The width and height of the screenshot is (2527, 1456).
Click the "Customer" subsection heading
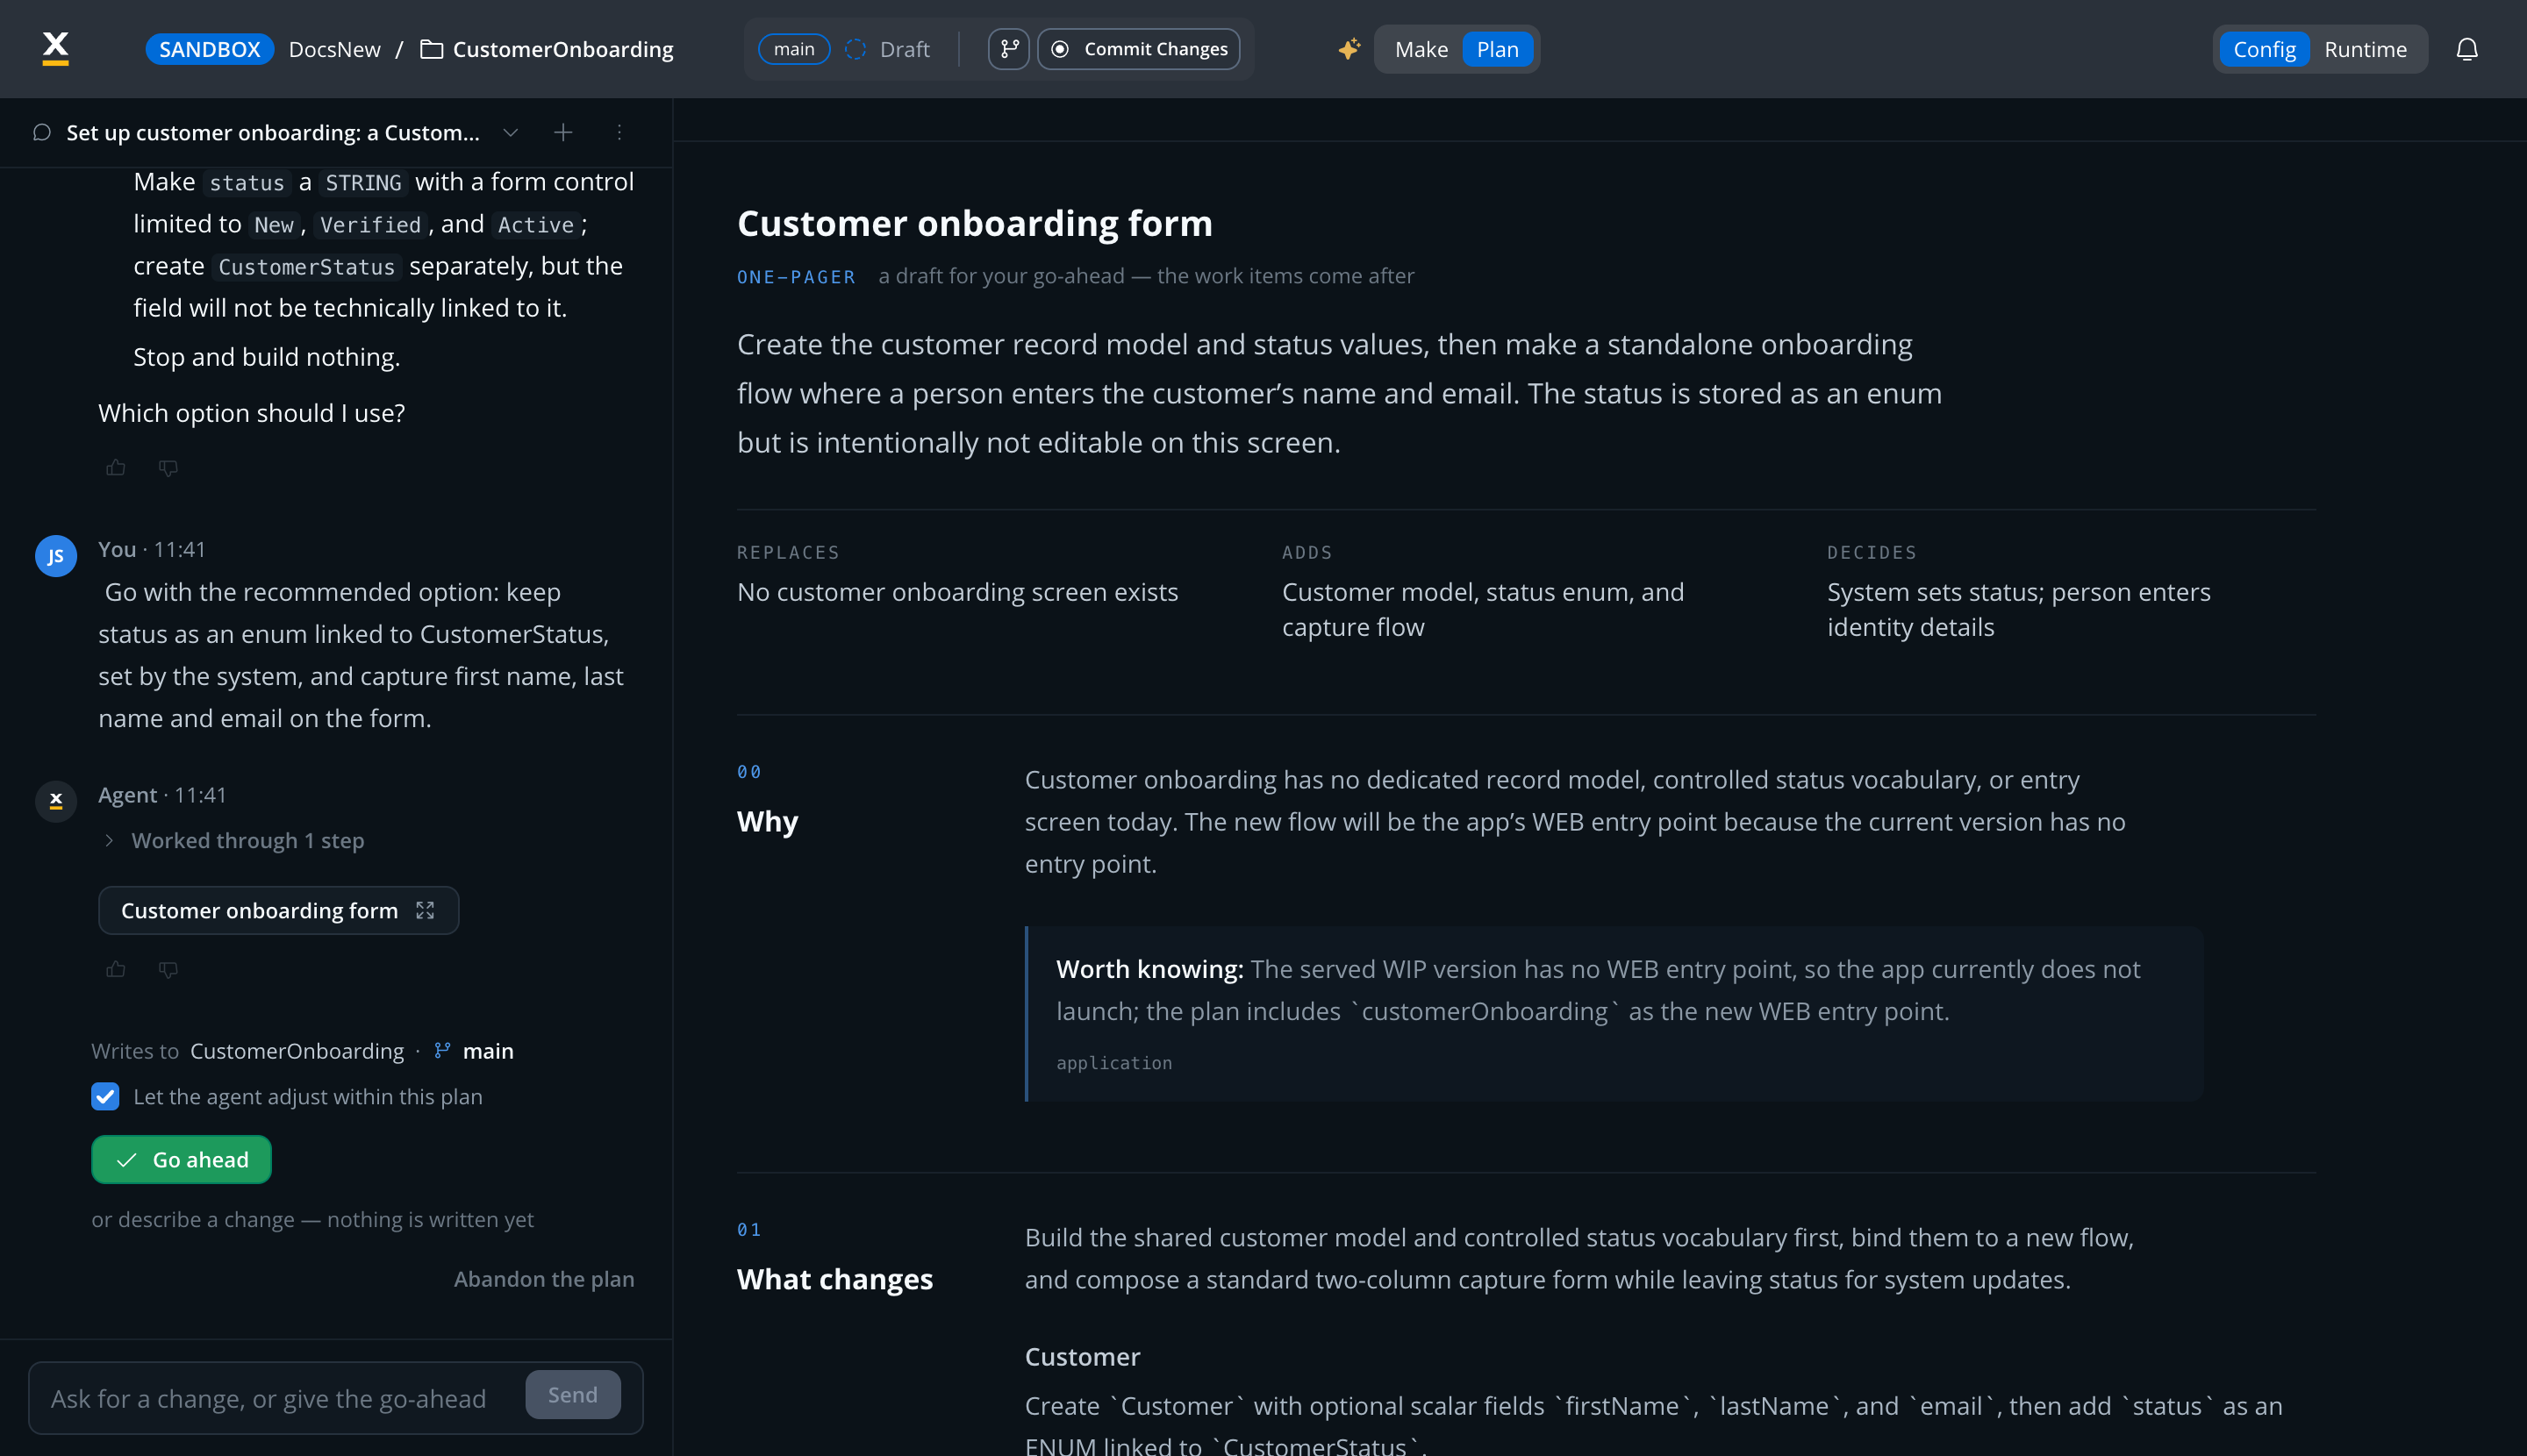point(1081,1356)
